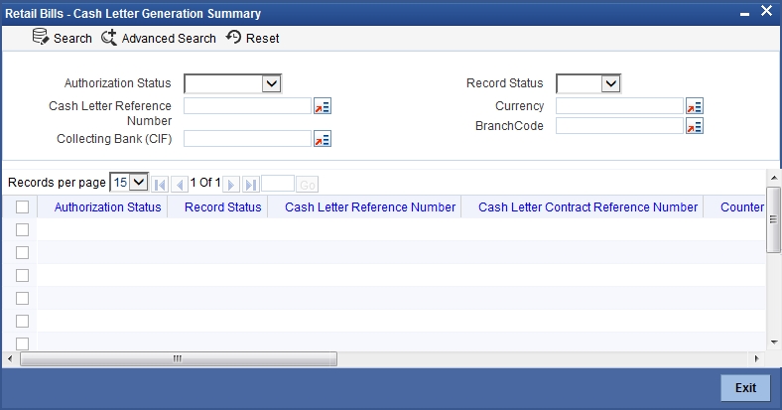782x410 pixels.
Task: Tick the first row checkbox
Action: click(23, 230)
